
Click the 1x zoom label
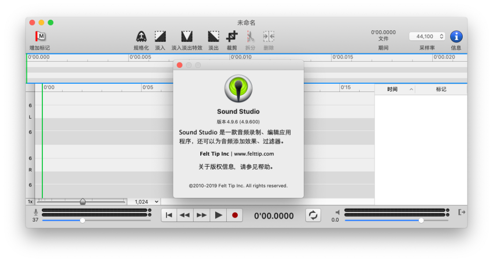tap(30, 202)
